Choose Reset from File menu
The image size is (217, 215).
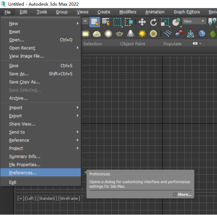point(41,32)
